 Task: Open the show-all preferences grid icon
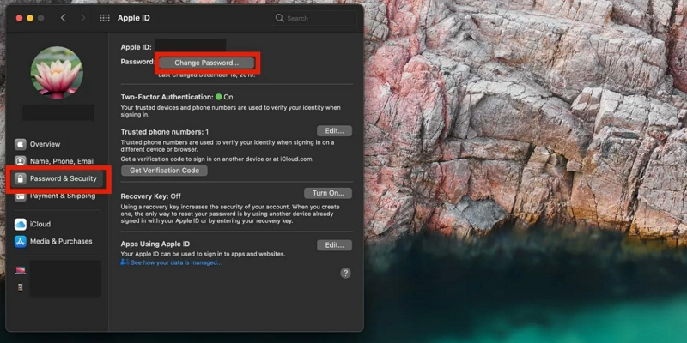point(105,18)
